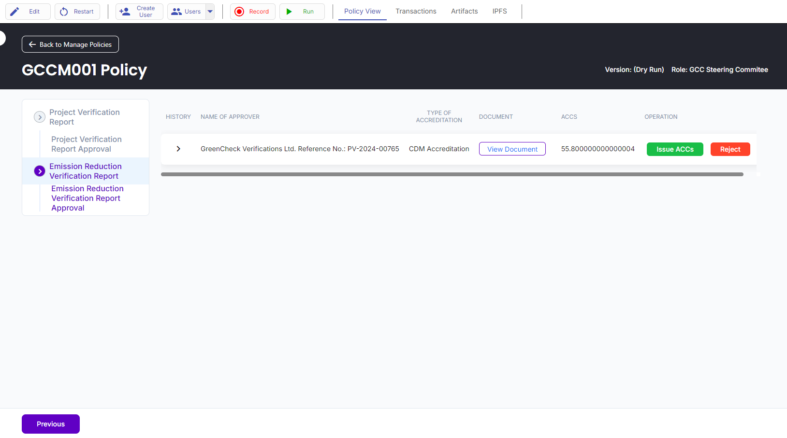Click the Project Verification Report step icon
Screen dimensions: 787x438
[x=40, y=117]
